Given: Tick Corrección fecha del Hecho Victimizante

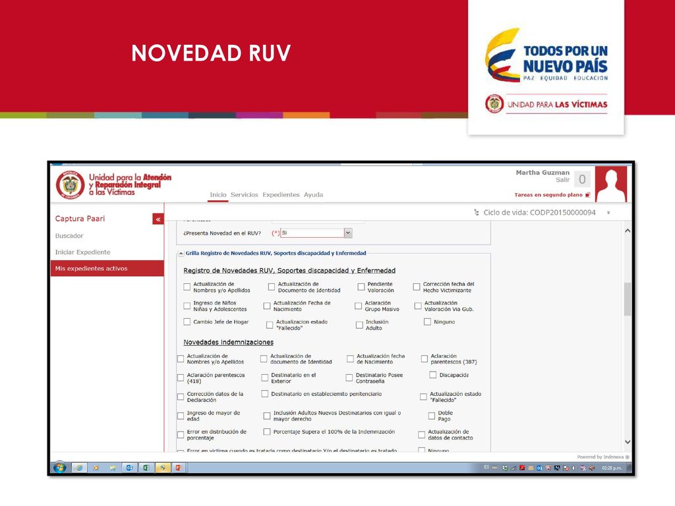Looking at the screenshot, I should tap(417, 287).
